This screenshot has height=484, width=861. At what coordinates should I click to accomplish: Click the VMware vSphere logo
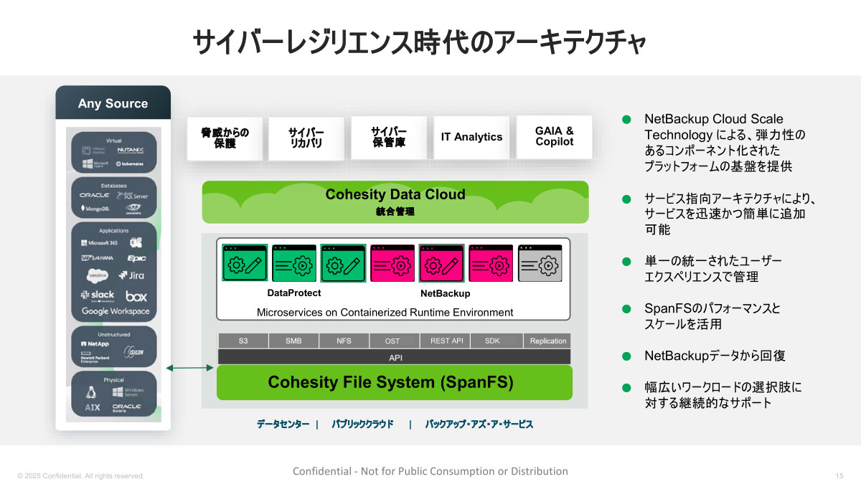pyautogui.click(x=93, y=150)
